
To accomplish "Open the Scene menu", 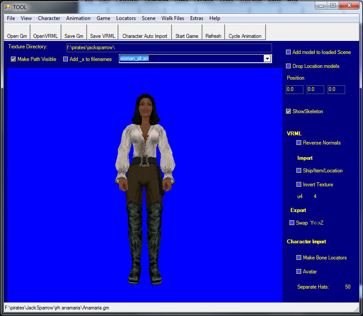I will click(148, 18).
